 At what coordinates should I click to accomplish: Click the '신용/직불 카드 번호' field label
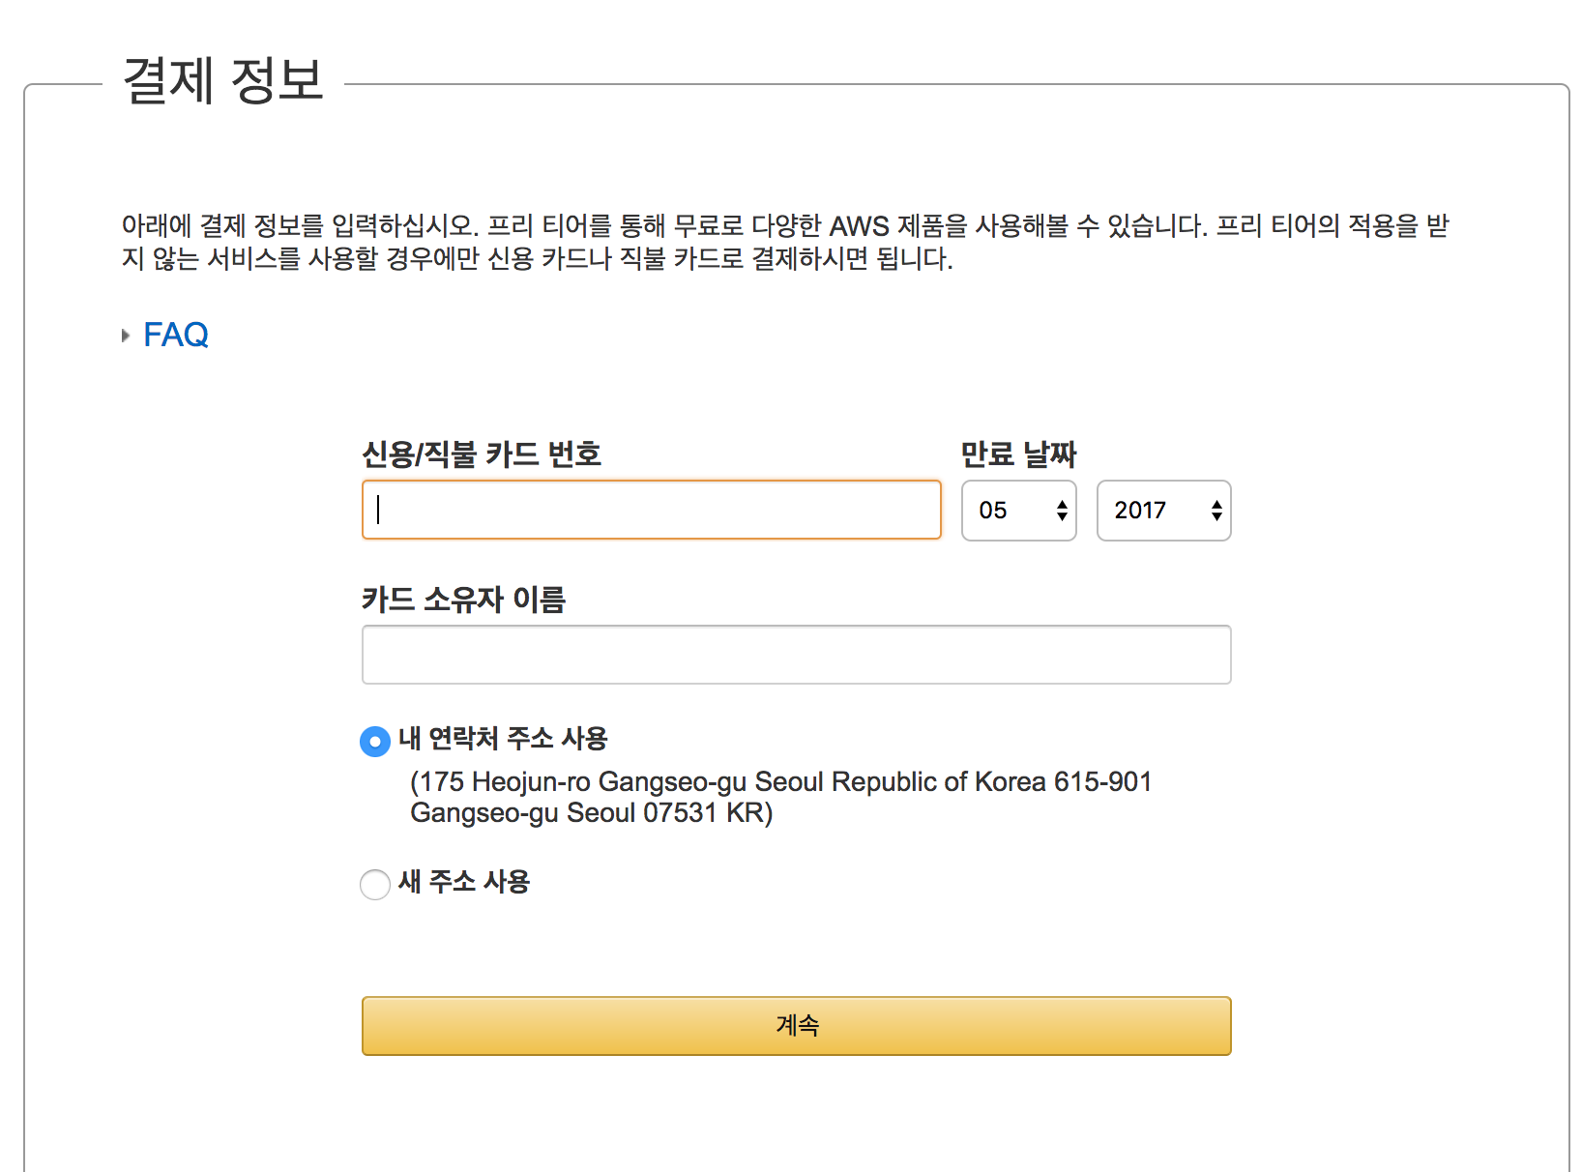[482, 454]
